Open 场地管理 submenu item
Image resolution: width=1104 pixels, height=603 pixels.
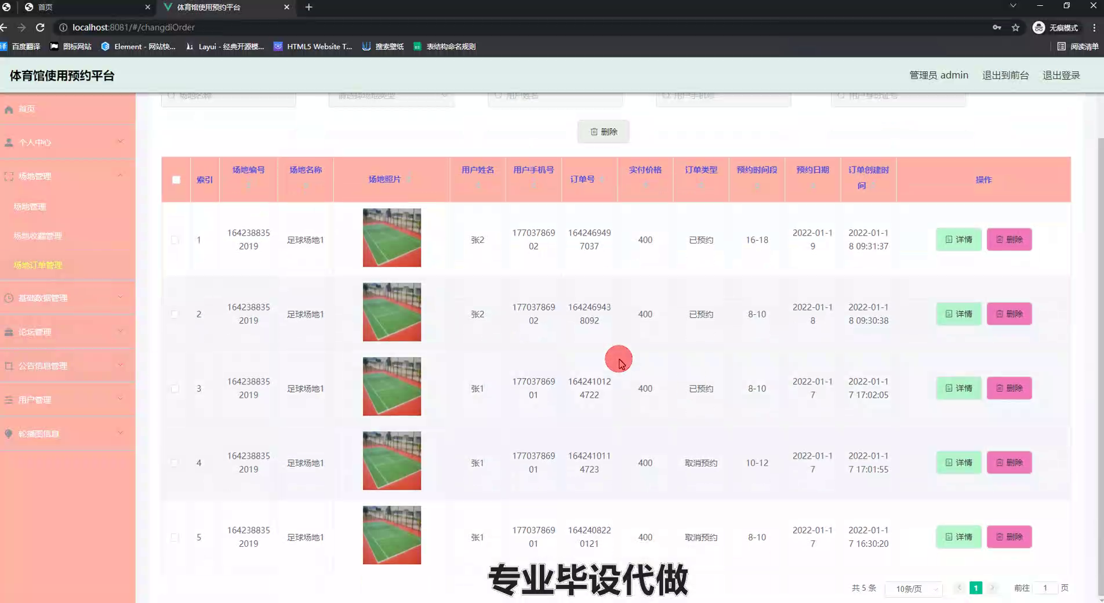pos(30,206)
